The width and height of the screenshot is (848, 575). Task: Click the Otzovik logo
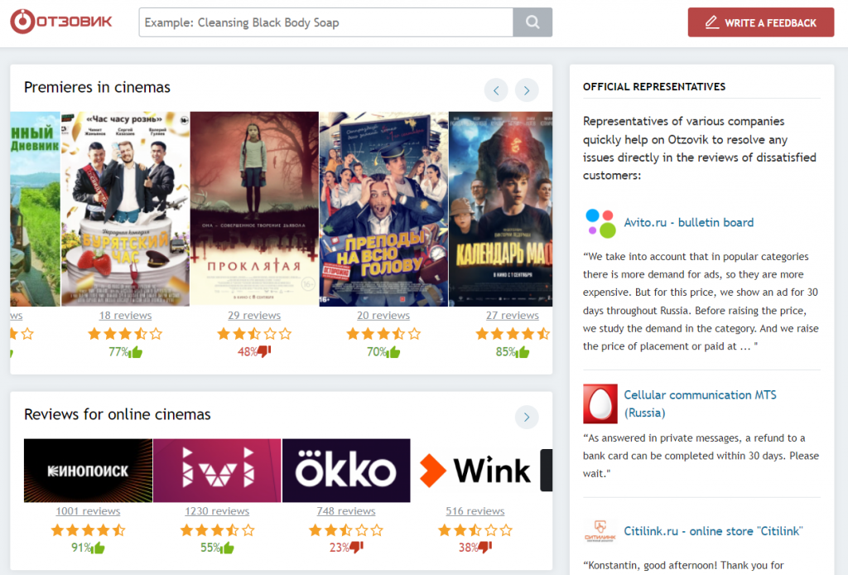coord(61,22)
